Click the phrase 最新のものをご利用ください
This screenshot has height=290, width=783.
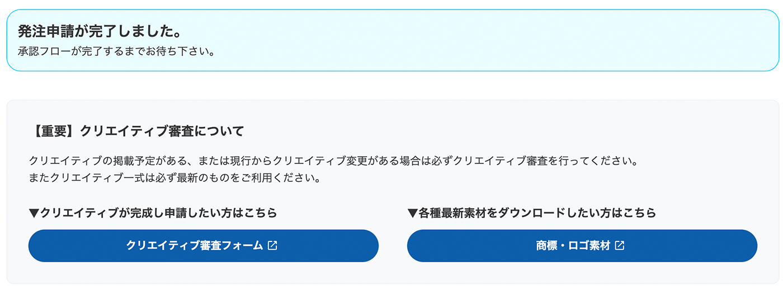click(263, 179)
